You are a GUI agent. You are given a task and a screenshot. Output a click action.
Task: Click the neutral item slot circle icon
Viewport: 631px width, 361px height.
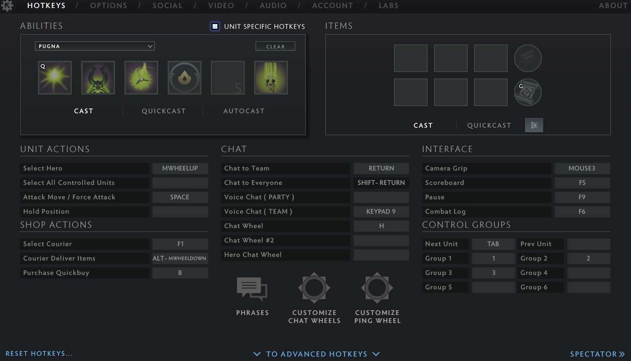528,58
